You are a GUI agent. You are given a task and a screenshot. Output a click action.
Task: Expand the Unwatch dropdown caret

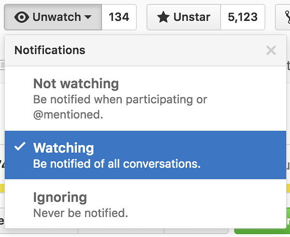click(x=88, y=17)
